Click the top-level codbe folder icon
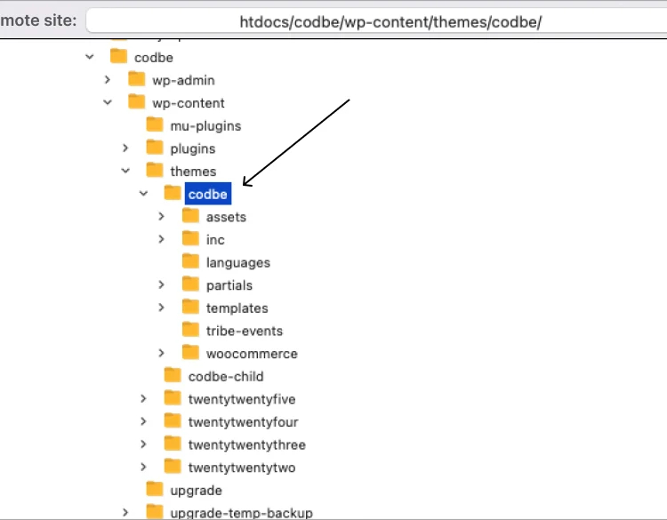This screenshot has width=667, height=520. [118, 56]
